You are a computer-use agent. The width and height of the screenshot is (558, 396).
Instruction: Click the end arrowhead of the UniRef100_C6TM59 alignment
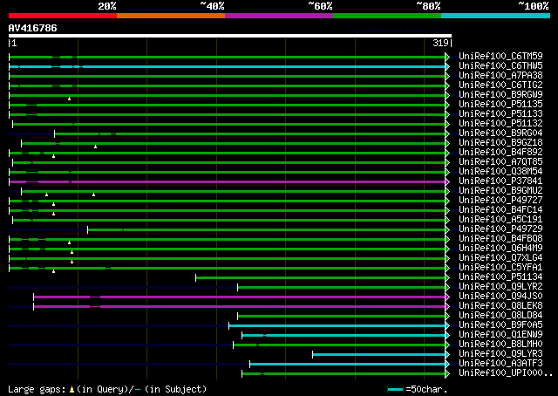[447, 57]
